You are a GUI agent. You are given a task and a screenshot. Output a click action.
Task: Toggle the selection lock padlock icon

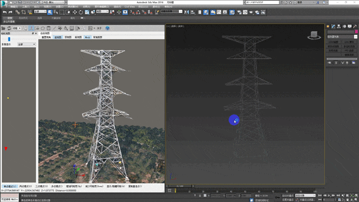coord(200,196)
